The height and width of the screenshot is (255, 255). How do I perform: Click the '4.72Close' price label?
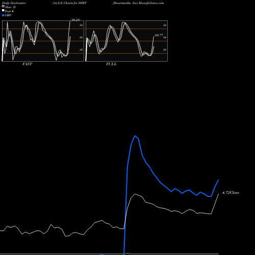[231, 193]
